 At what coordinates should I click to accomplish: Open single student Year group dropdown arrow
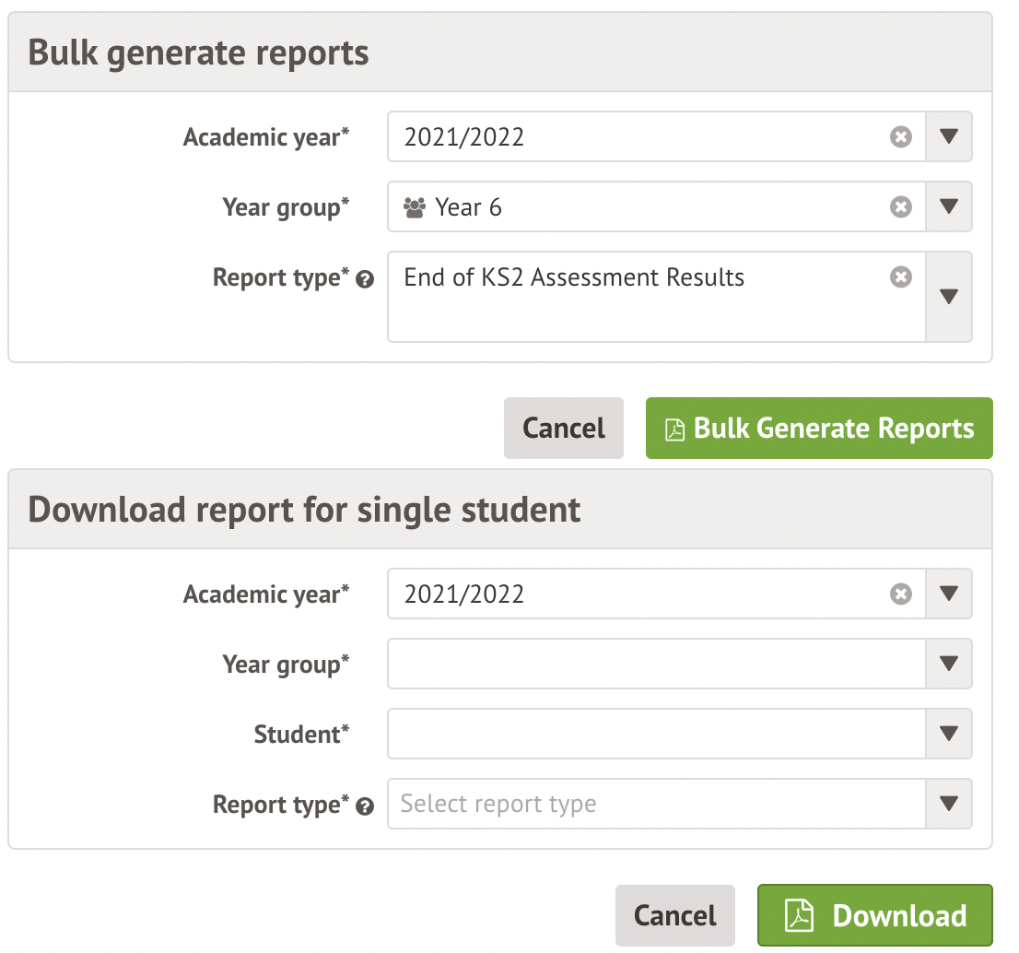(949, 664)
